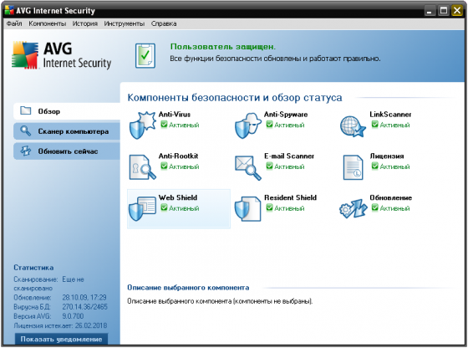Open the Компоненты menu

coord(47,23)
